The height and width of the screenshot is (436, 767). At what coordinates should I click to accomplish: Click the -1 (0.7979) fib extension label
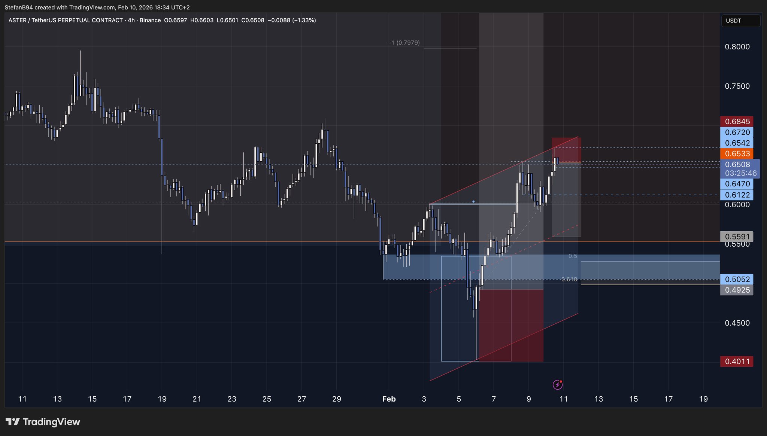[x=404, y=43]
